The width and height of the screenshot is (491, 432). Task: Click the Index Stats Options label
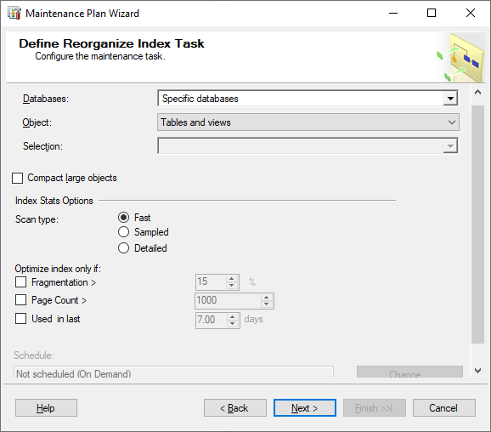point(54,201)
